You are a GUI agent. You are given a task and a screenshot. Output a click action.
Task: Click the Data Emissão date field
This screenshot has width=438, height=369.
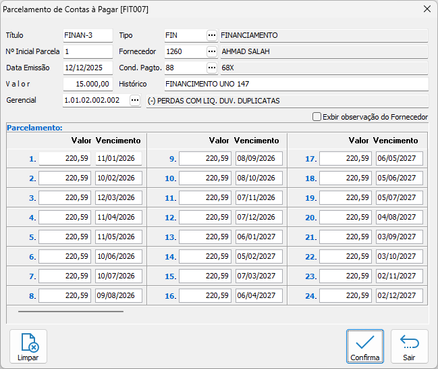pyautogui.click(x=87, y=68)
